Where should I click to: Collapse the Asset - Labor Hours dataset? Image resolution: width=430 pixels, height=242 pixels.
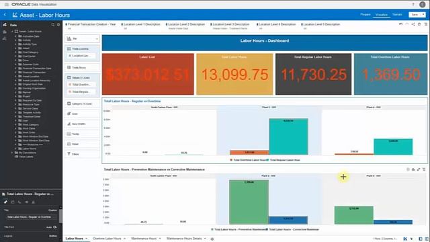pyautogui.click(x=12, y=32)
